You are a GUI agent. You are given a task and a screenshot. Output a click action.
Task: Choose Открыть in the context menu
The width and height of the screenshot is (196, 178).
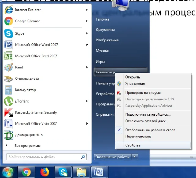pyautogui.click(x=153, y=77)
